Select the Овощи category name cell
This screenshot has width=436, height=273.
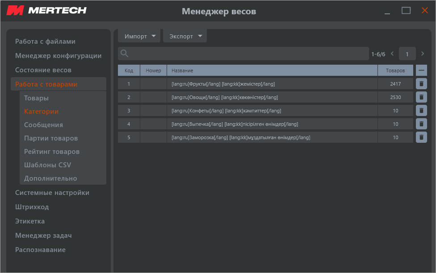tap(272, 97)
